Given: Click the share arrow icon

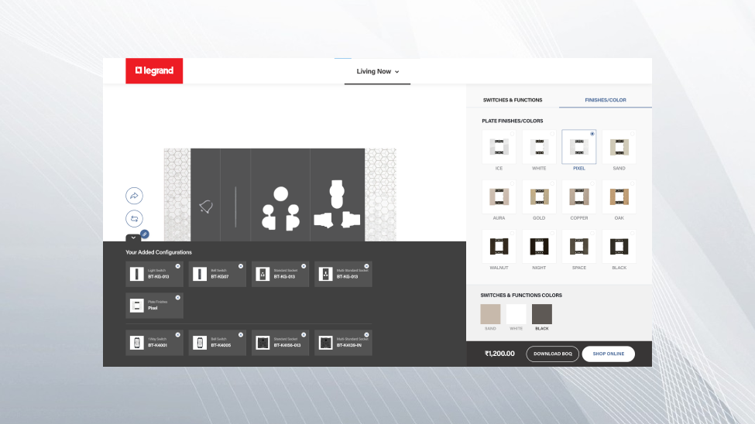Looking at the screenshot, I should (x=134, y=196).
